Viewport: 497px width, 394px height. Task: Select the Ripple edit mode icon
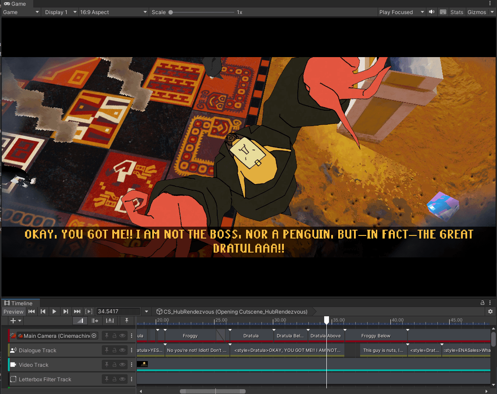pos(95,321)
